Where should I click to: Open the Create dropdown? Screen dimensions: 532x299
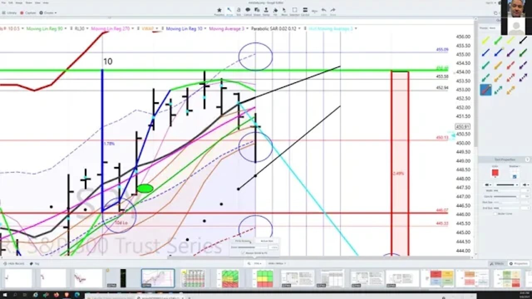tap(48, 13)
